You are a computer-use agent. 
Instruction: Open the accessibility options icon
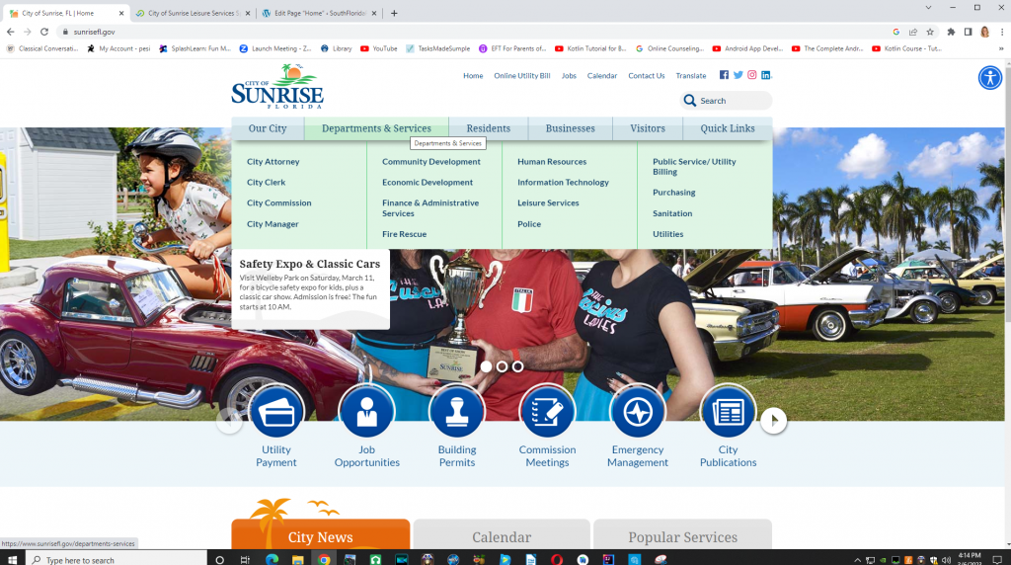click(989, 78)
